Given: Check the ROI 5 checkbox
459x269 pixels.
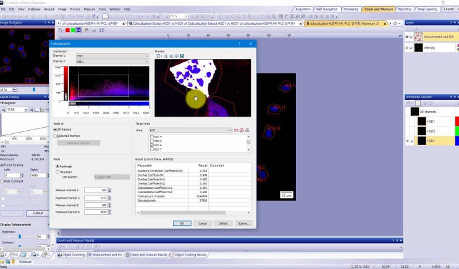Looking at the screenshot, I should pos(152,141).
